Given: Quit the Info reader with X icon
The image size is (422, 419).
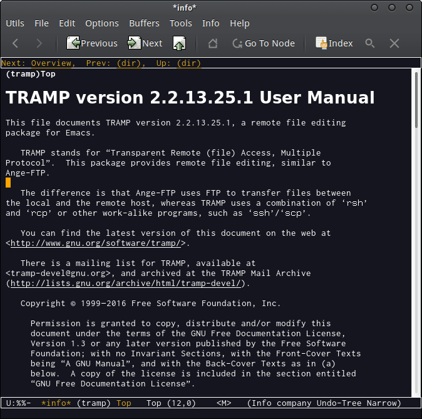Looking at the screenshot, I should [394, 43].
